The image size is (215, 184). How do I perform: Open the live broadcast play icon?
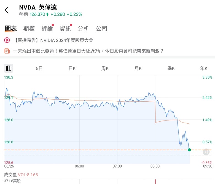(7, 40)
